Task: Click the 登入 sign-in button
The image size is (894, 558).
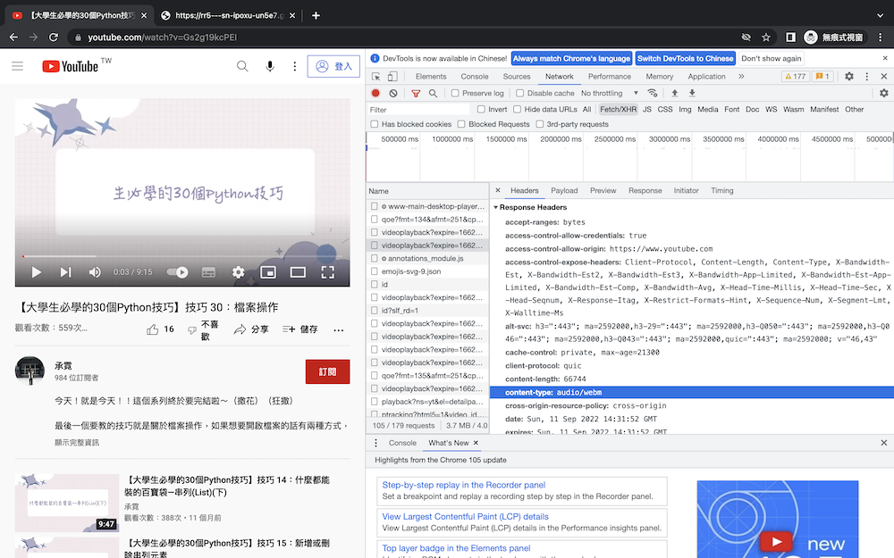Action: 333,66
